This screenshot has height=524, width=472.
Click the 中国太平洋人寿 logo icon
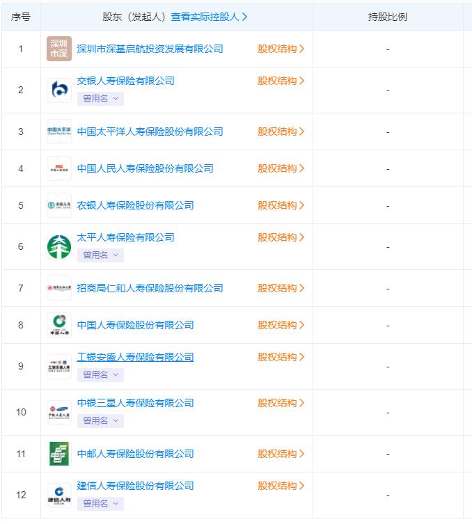(59, 132)
